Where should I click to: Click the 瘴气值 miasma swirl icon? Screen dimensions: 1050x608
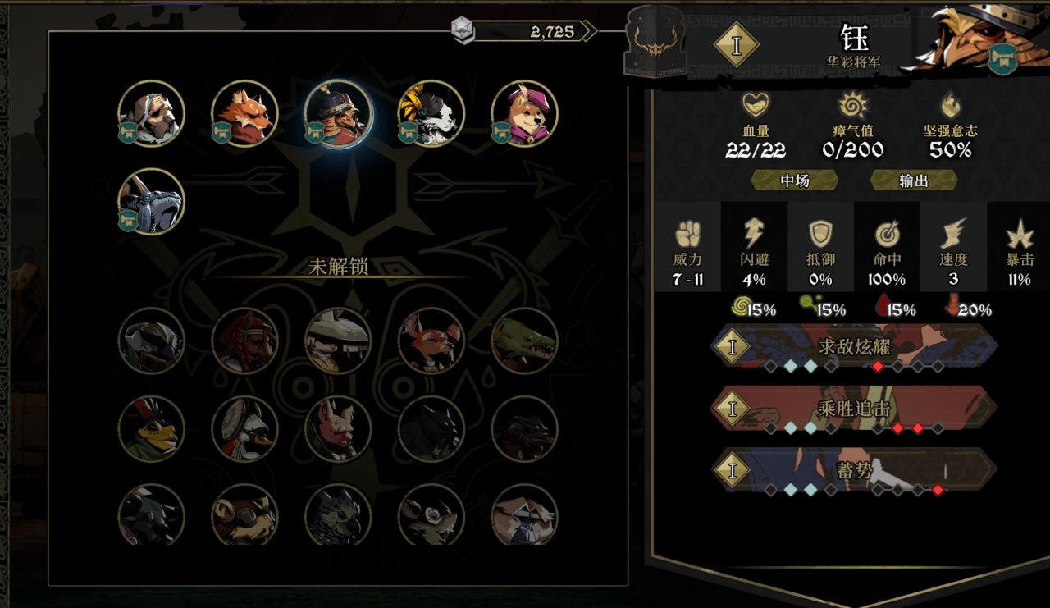(852, 105)
